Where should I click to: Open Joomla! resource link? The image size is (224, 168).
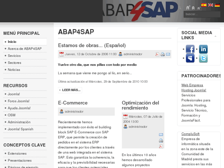pyautogui.click(x=14, y=94)
